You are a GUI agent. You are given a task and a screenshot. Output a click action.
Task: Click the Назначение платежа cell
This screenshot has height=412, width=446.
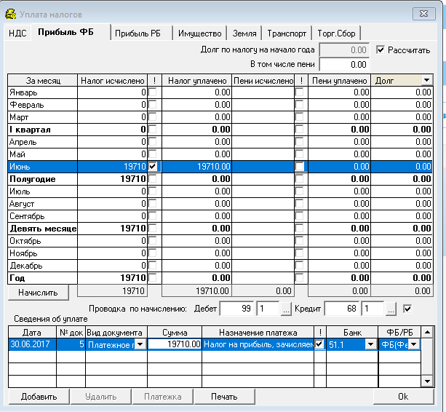tap(258, 344)
